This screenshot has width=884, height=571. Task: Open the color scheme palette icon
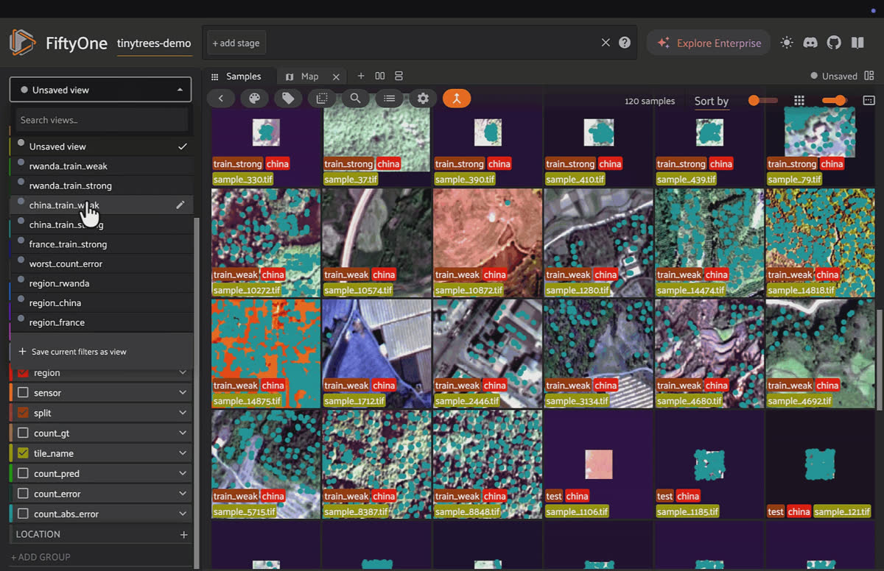254,98
